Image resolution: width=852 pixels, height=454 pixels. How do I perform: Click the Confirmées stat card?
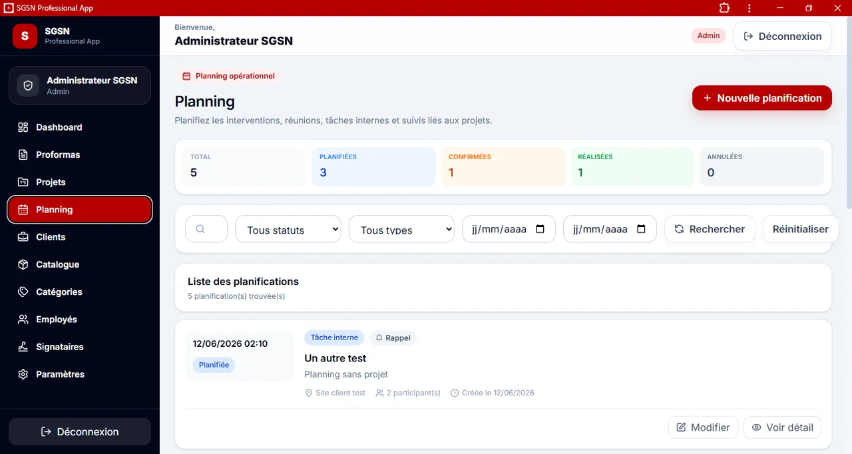click(x=503, y=166)
